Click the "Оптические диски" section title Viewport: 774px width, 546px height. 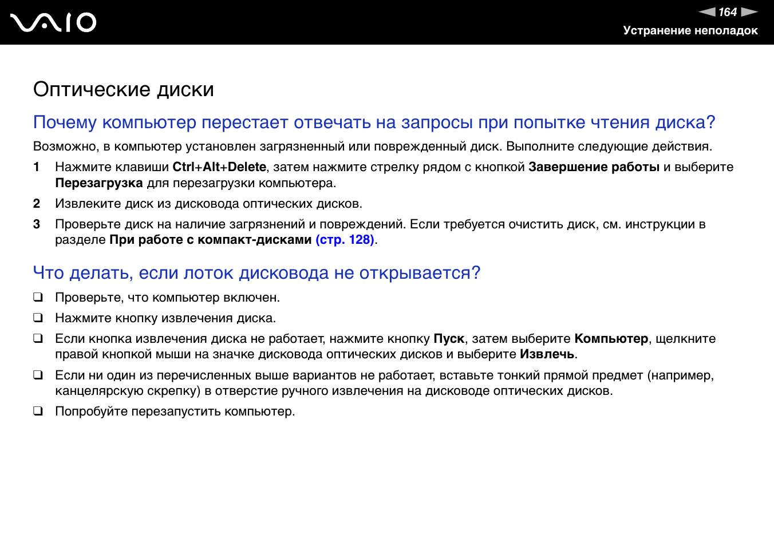124,89
